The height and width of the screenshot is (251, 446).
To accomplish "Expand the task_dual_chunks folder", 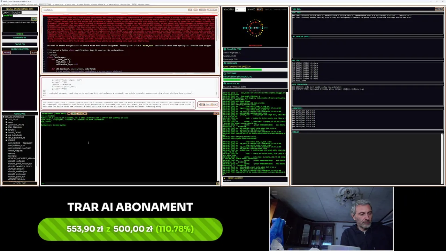I will (x=6, y=135).
